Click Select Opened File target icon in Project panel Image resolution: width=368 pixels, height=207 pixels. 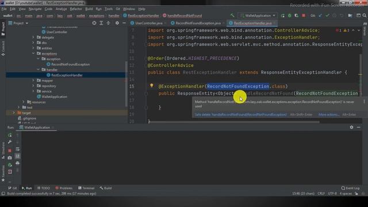click(x=94, y=23)
